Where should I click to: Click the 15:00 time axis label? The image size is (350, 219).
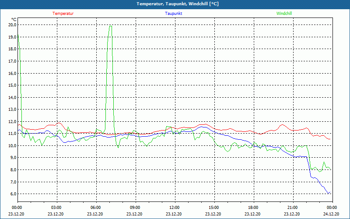213,208
